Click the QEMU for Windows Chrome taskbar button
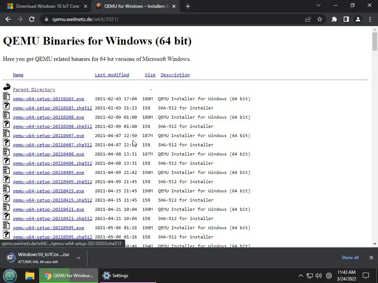378x283 pixels. [x=69, y=276]
